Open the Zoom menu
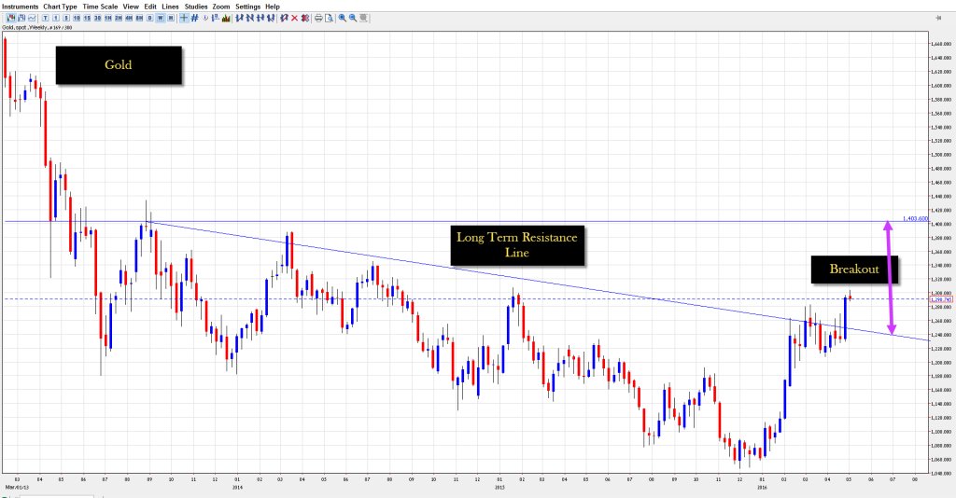This screenshot has width=956, height=498. click(221, 7)
